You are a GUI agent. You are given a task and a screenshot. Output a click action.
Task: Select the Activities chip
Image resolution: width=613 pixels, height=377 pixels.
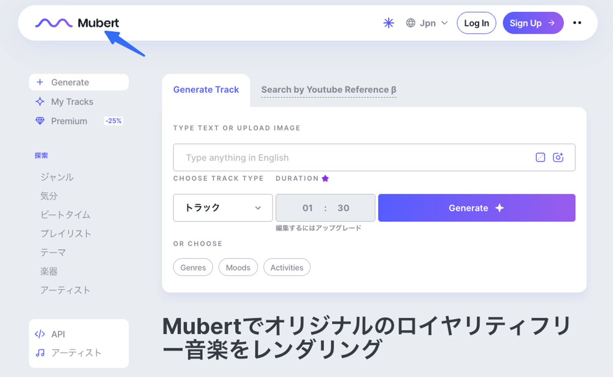(x=287, y=267)
